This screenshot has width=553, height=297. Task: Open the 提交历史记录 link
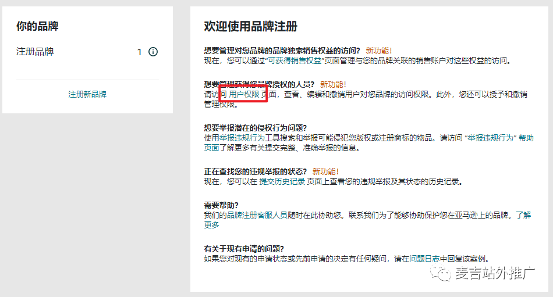coord(282,181)
